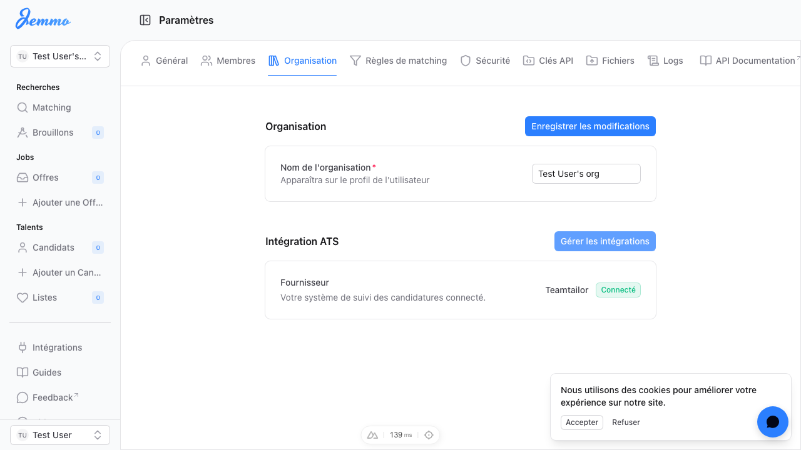Click the Jemmo logo
This screenshot has width=801, height=450.
click(x=43, y=19)
